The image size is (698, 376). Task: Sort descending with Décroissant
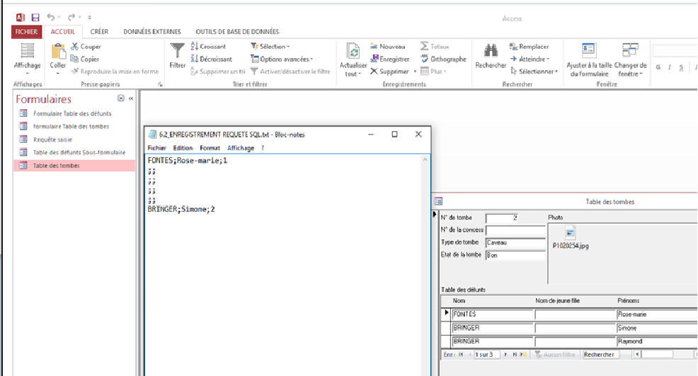pyautogui.click(x=212, y=59)
